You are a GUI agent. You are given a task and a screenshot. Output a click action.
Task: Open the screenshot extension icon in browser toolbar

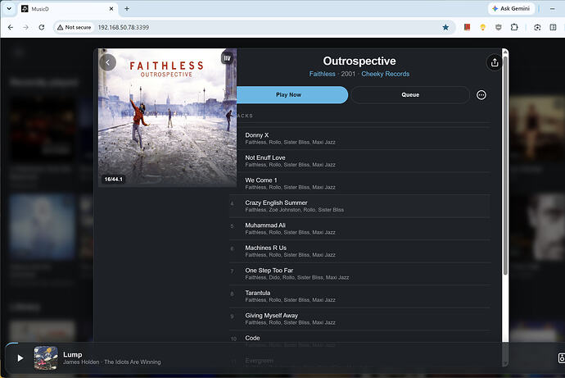click(537, 27)
